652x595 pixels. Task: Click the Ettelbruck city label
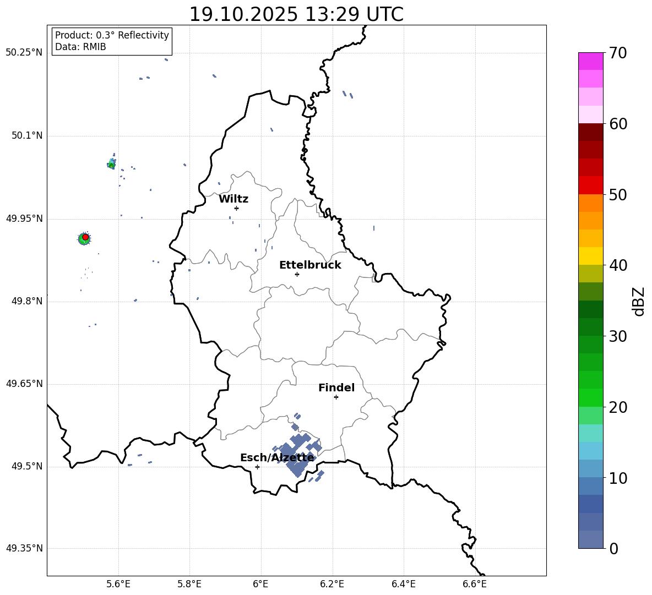pos(310,265)
